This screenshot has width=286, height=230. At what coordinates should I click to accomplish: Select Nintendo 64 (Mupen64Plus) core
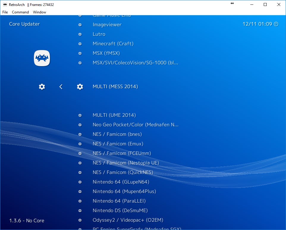point(124,192)
